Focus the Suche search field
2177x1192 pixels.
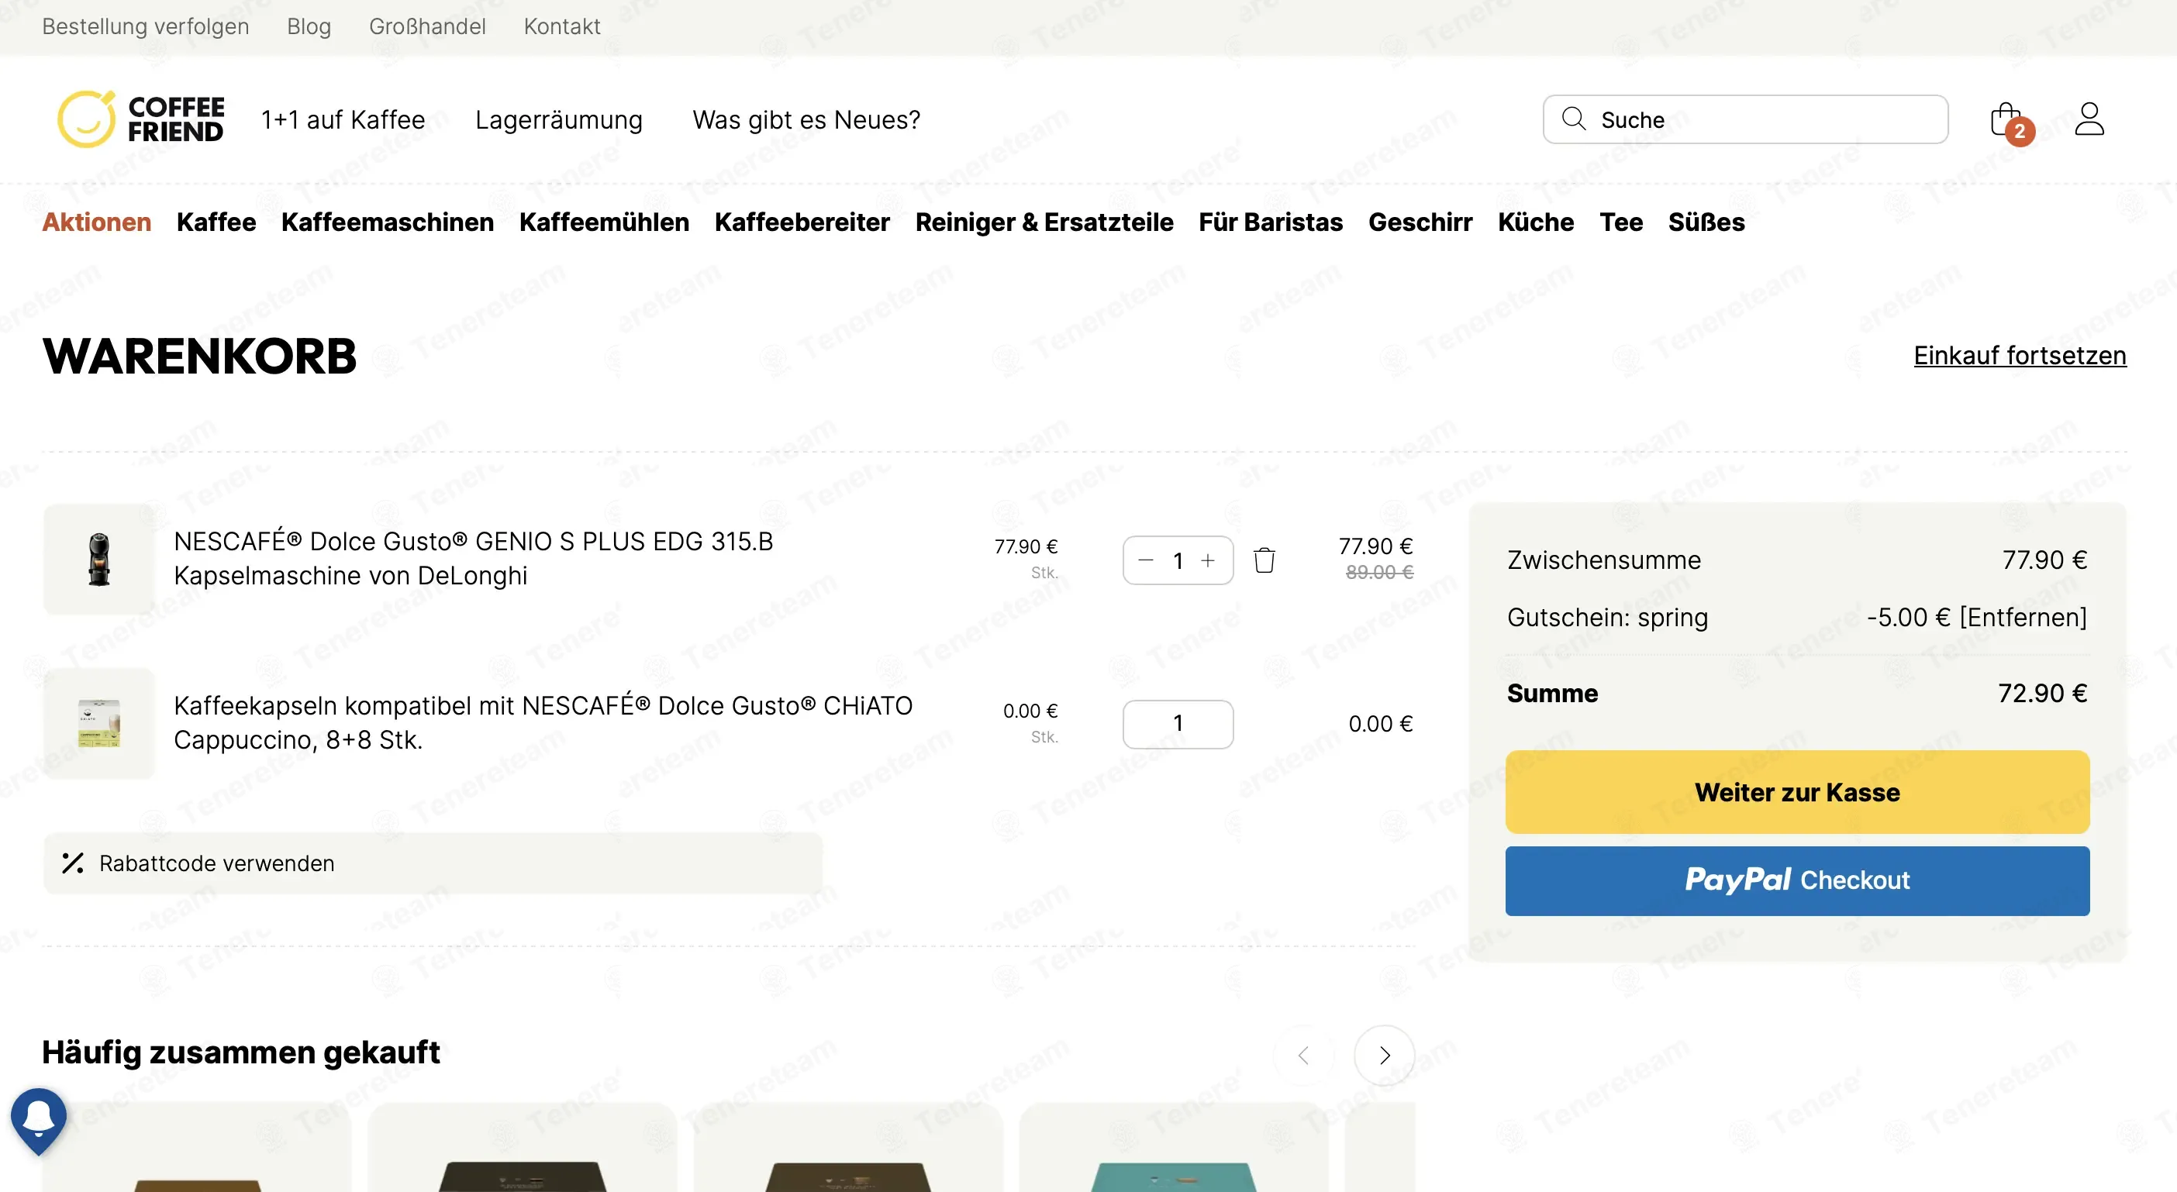tap(1745, 119)
